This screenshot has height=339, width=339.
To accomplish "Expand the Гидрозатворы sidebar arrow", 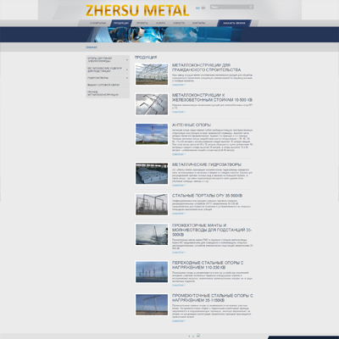I will pyautogui.click(x=127, y=78).
